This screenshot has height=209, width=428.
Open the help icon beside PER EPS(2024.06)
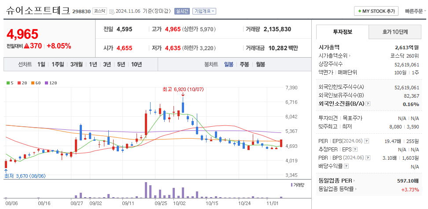click(367, 141)
